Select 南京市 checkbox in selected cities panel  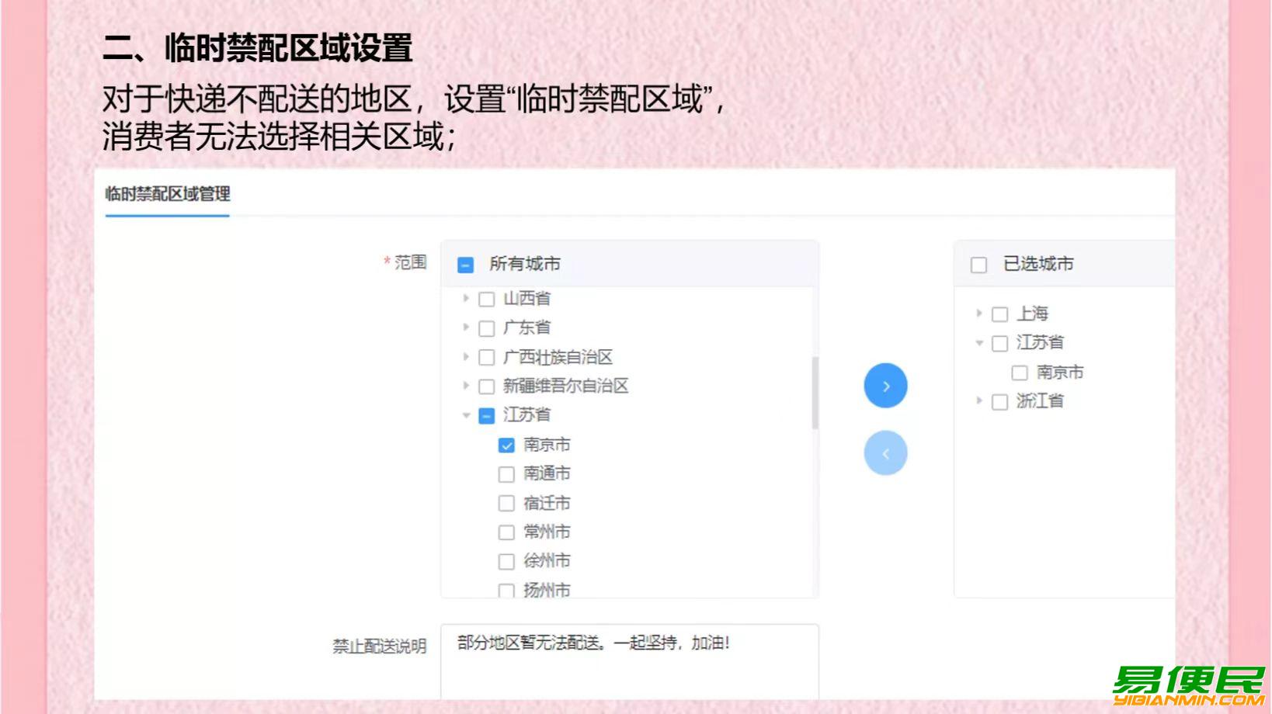click(1020, 373)
